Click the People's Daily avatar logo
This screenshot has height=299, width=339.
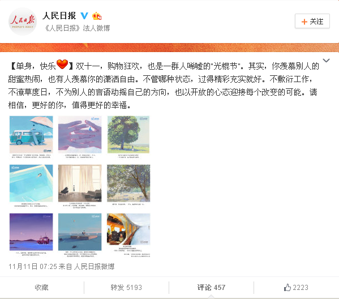23,22
